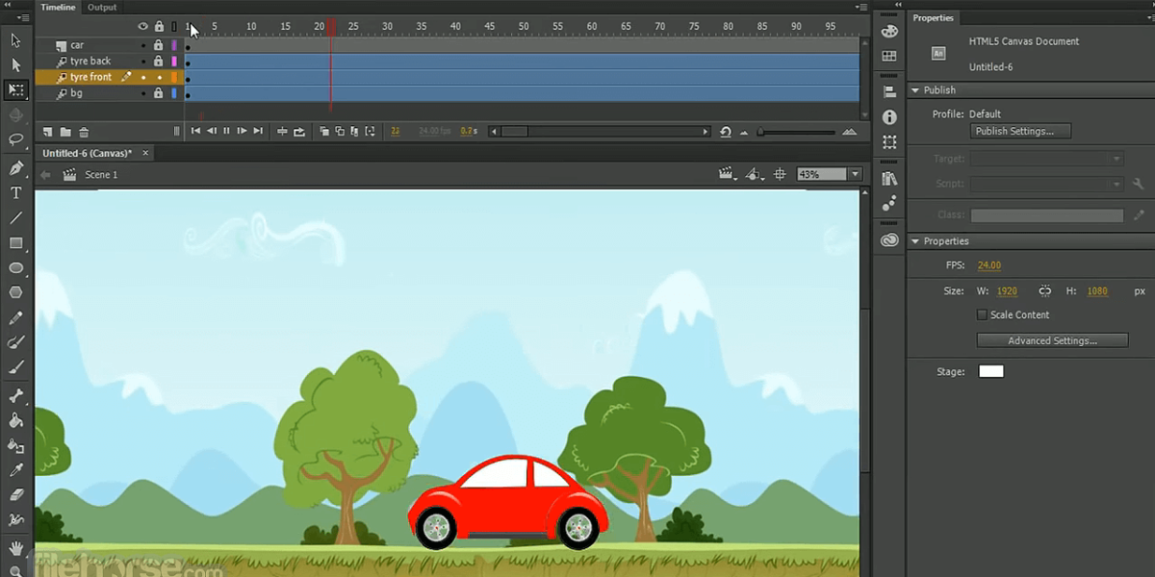Activate the Hand tool
Viewport: 1155px width, 577px height.
15,548
